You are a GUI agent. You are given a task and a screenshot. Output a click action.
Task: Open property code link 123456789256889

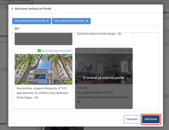tap(120, 50)
